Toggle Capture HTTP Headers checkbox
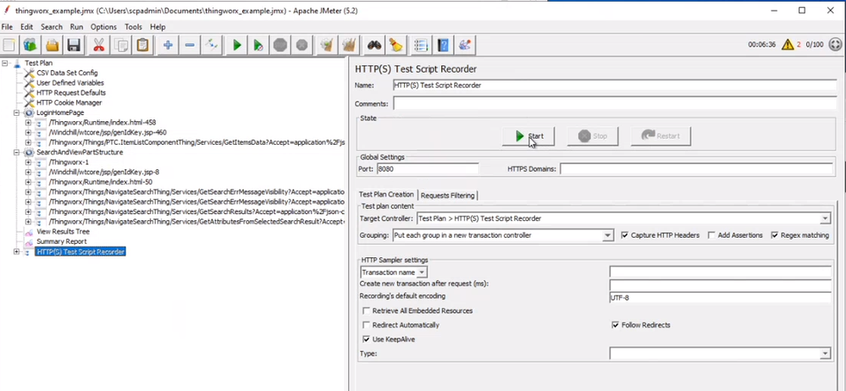Screen dimensions: 846x391 point(625,235)
